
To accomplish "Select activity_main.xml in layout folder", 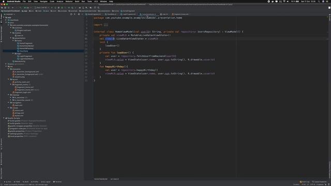I will [22, 82].
